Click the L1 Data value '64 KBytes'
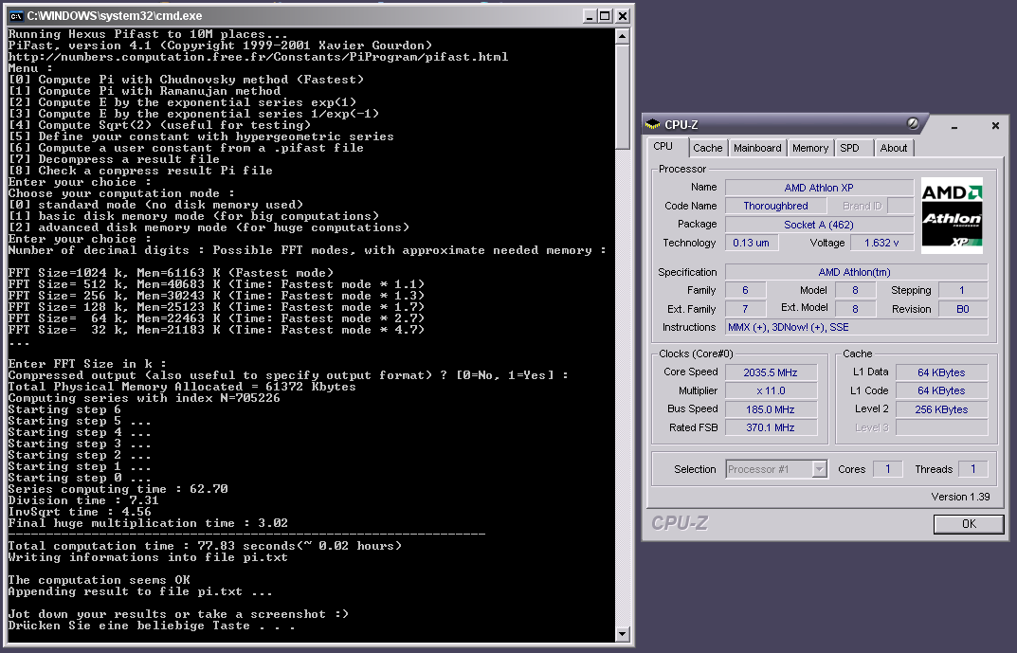This screenshot has width=1017, height=653. [941, 372]
